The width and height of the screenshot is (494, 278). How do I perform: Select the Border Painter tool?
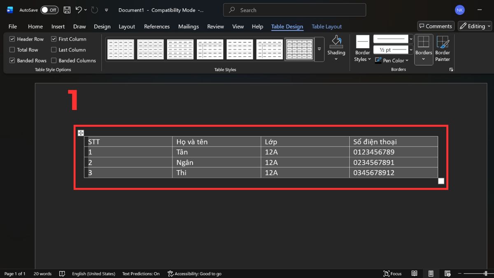pos(443,49)
